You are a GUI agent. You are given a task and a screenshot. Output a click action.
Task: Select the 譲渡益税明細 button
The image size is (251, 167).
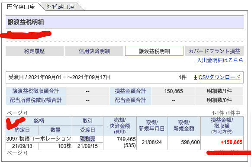[154, 51]
